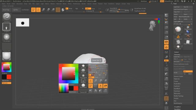Viewport: 196px width, 110px height.
Task: Open the DragRect stroke selector
Action: point(6,27)
